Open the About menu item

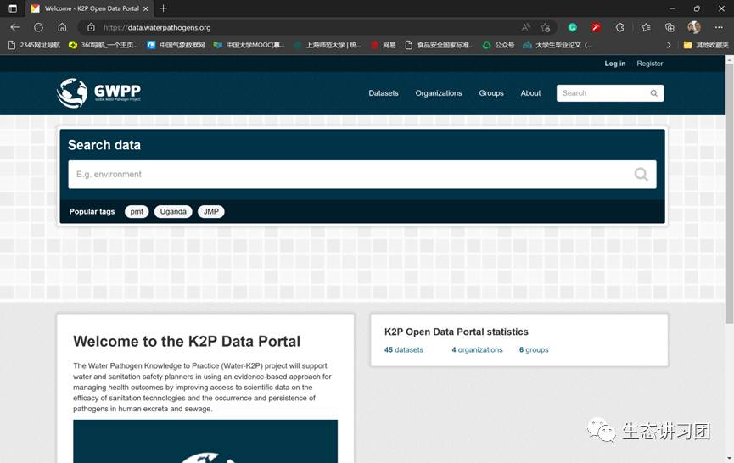pyautogui.click(x=530, y=93)
